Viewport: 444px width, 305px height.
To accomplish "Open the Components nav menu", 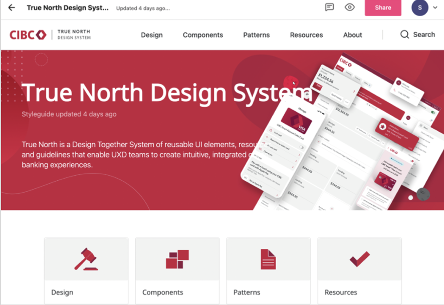I will 203,35.
